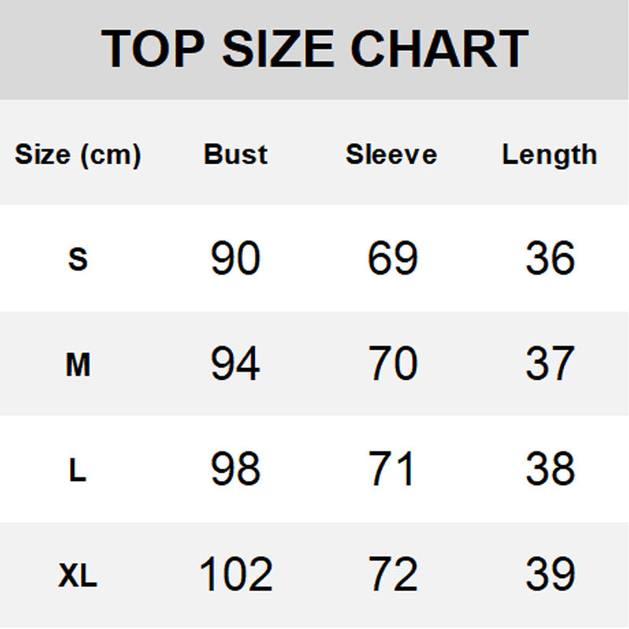Select the bust value 90
629x629 pixels.
[x=235, y=258]
